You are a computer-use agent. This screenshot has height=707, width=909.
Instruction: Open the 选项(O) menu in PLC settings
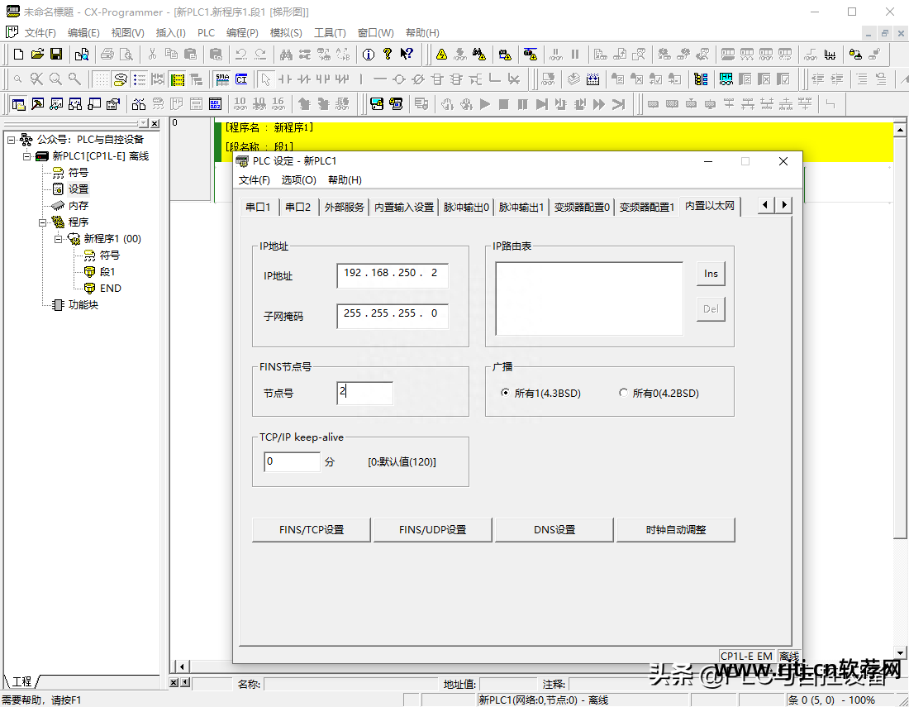click(x=298, y=180)
